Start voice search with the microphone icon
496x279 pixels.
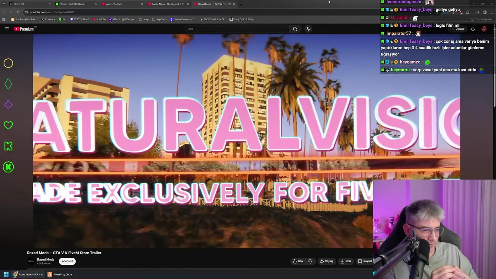click(308, 29)
